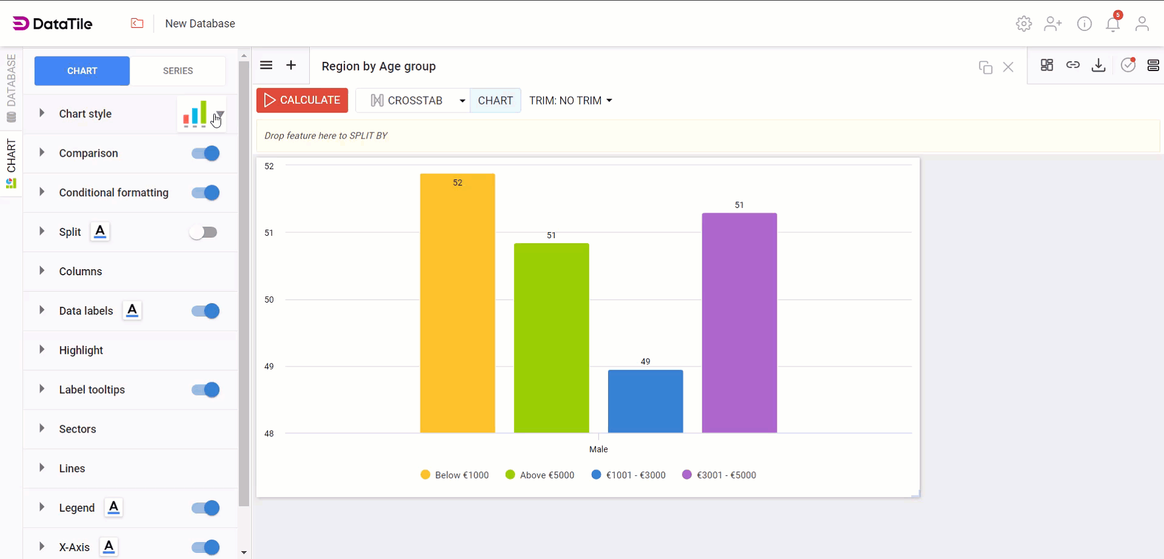Turn off the Data labels toggle
1164x559 pixels.
click(x=205, y=311)
